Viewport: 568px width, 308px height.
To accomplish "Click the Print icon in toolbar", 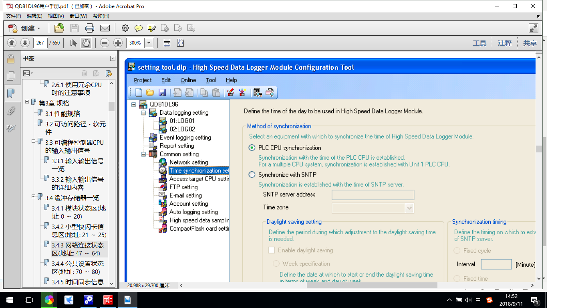I will click(x=89, y=28).
